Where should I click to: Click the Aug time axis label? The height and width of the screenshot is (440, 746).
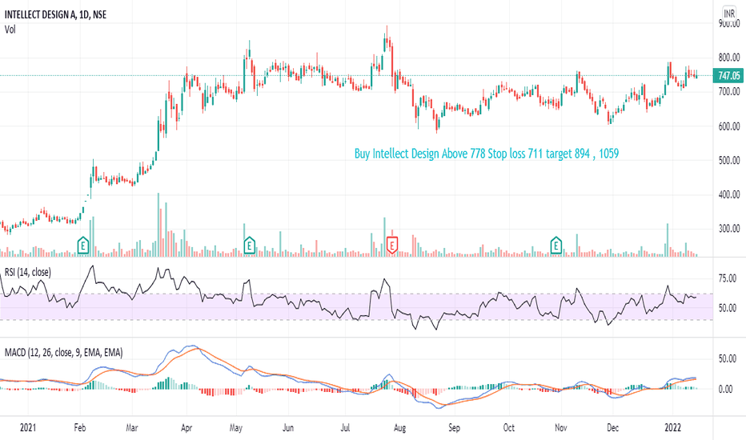[x=399, y=428]
